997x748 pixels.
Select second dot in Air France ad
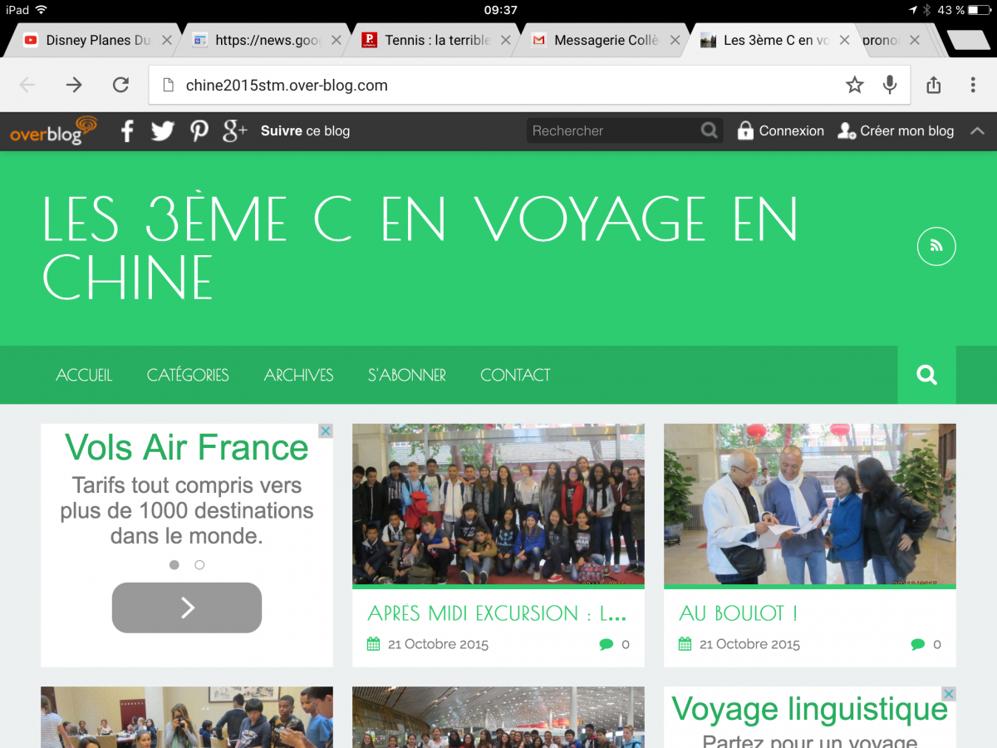(199, 565)
